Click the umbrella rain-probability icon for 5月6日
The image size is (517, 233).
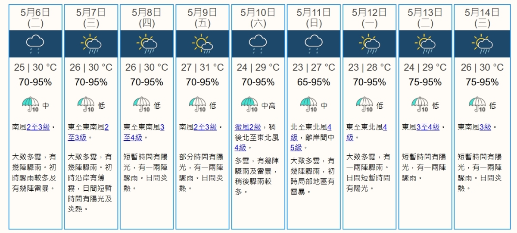[30, 104]
